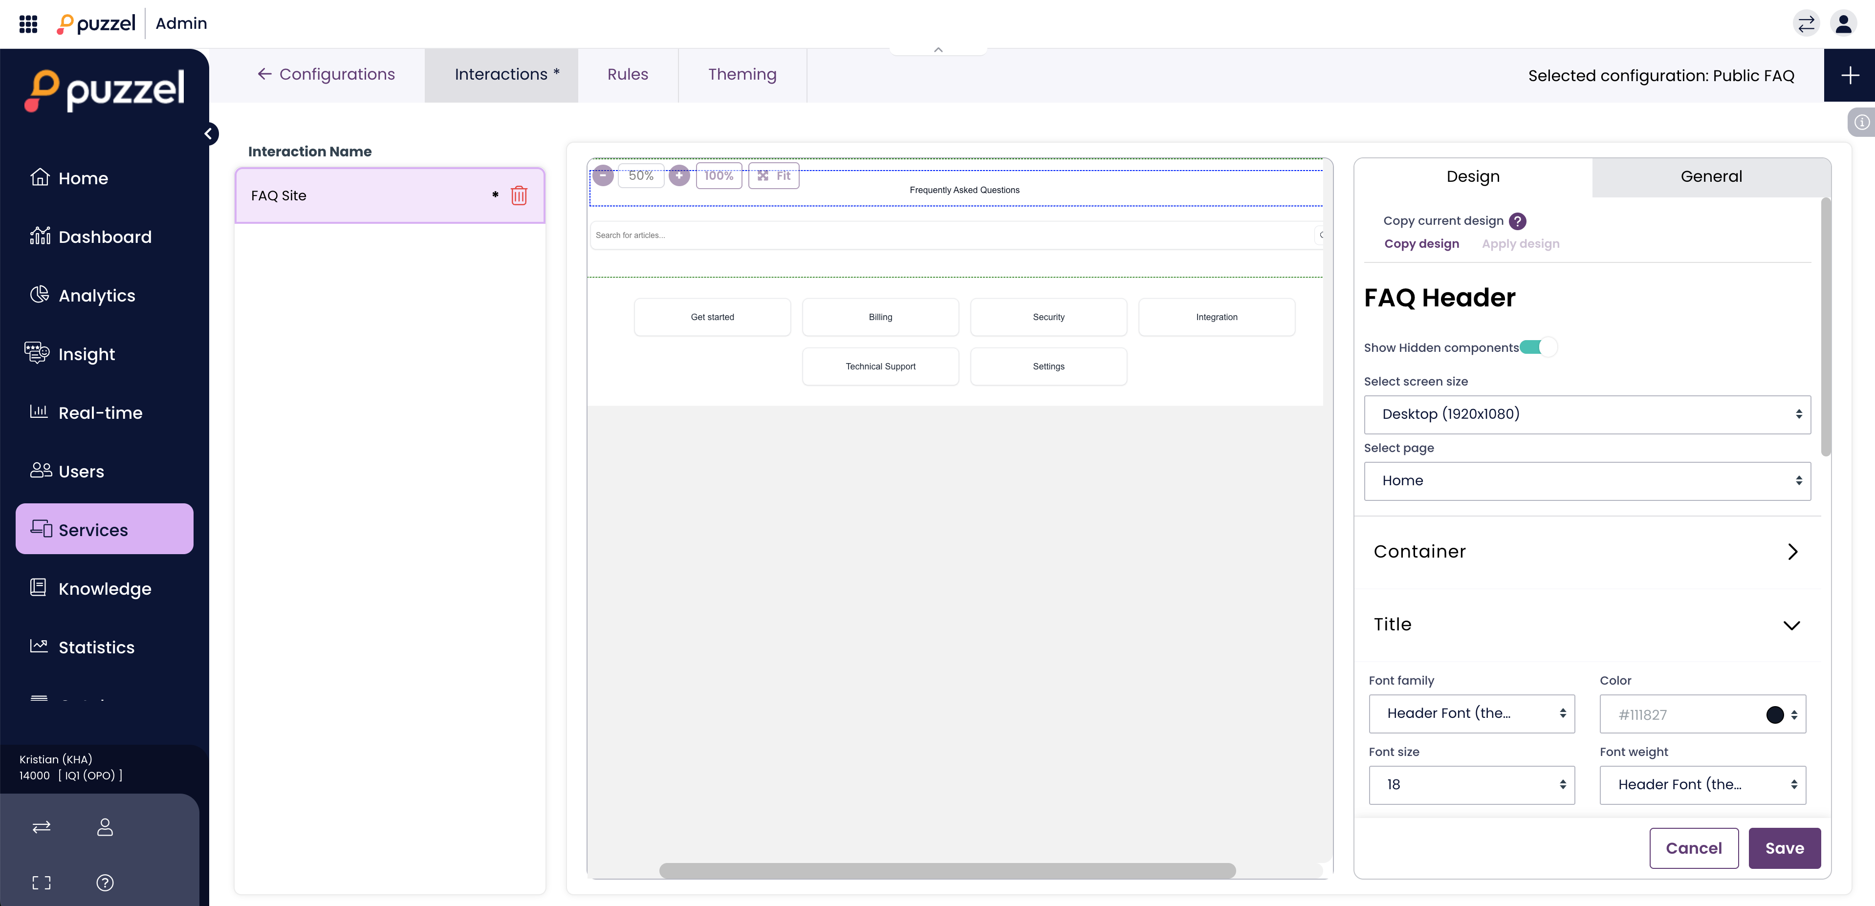The width and height of the screenshot is (1875, 906).
Task: Open the user profile icon at top right
Action: [x=1843, y=24]
